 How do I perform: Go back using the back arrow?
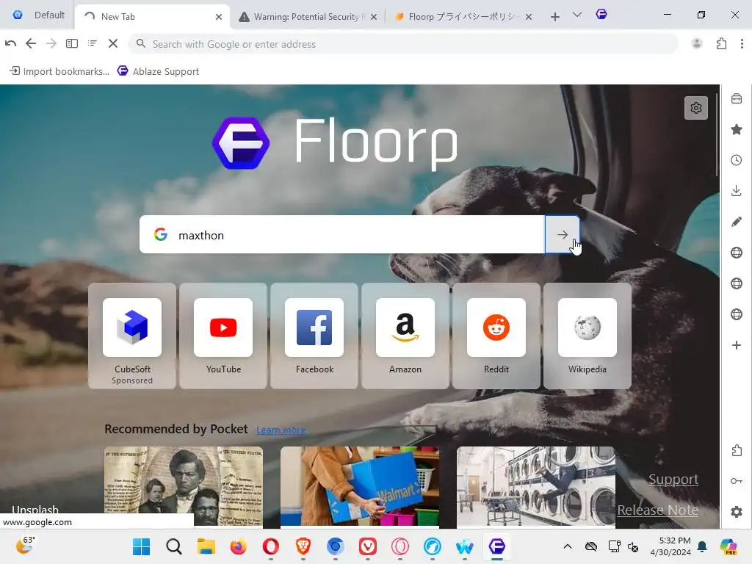click(31, 43)
